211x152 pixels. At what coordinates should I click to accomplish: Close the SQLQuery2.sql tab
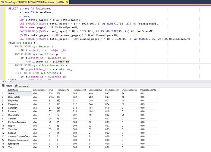point(67,2)
